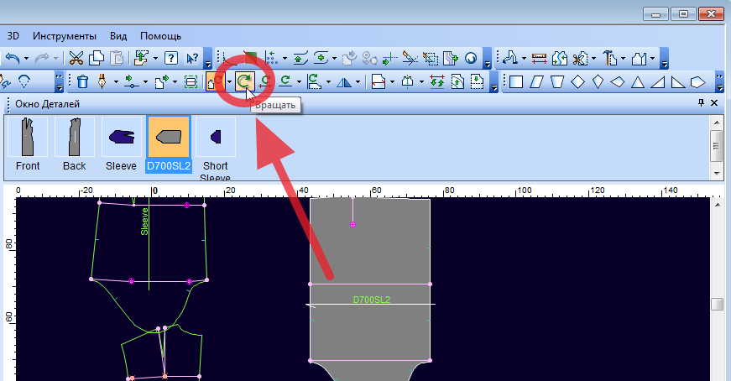
Task: Click the measuring tape ruler icon
Action: click(539, 58)
